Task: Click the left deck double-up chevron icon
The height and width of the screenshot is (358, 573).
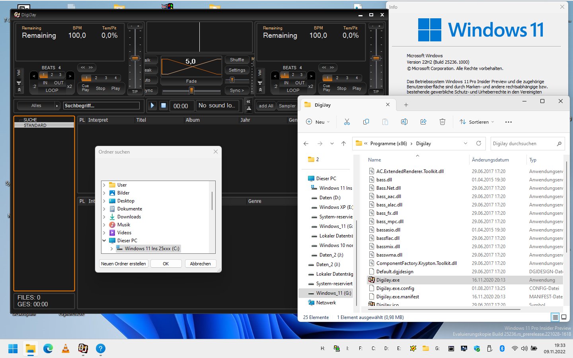Action: pyautogui.click(x=19, y=90)
